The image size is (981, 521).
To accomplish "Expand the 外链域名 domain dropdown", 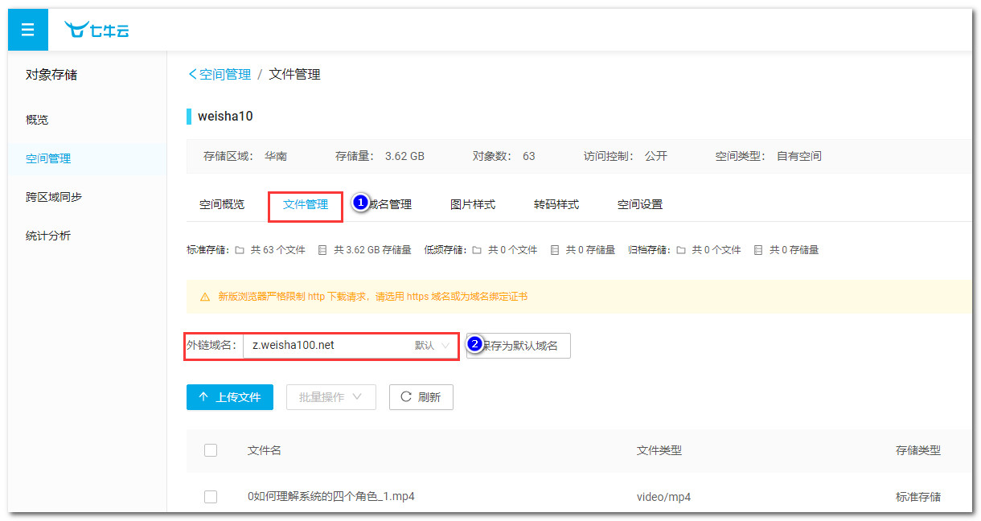I will [445, 346].
